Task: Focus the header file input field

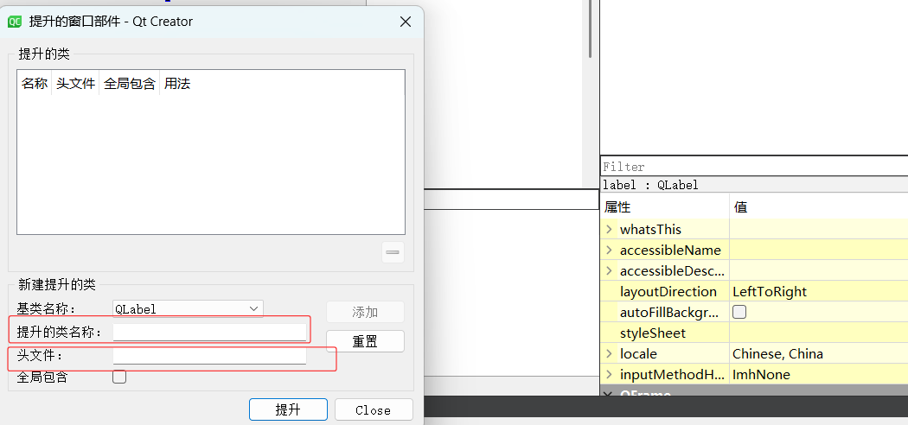Action: (x=209, y=355)
